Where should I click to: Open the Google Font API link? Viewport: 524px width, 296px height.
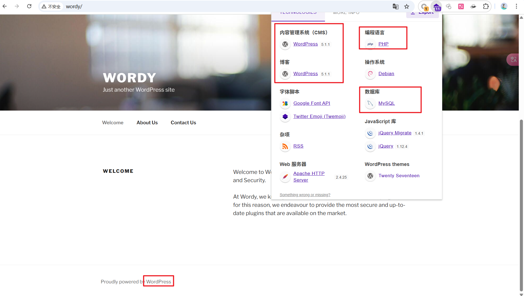pyautogui.click(x=312, y=103)
